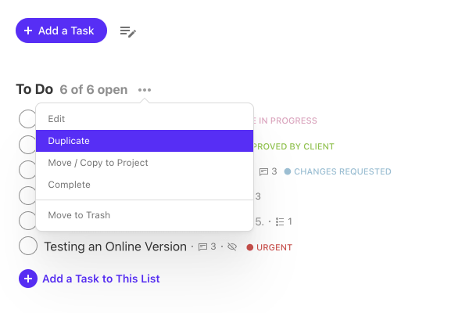This screenshot has width=469, height=313.
Task: Click the blue Changes Requested label dot
Action: pyautogui.click(x=288, y=171)
